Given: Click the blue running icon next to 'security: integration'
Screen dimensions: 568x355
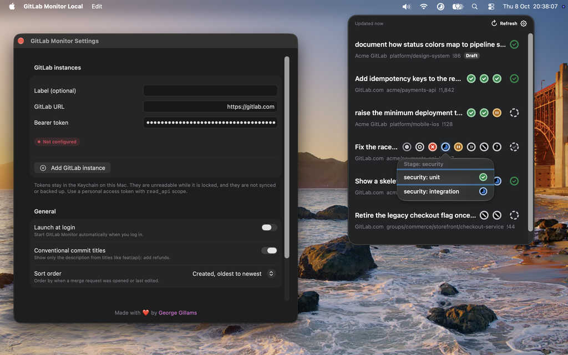Looking at the screenshot, I should click(x=483, y=191).
